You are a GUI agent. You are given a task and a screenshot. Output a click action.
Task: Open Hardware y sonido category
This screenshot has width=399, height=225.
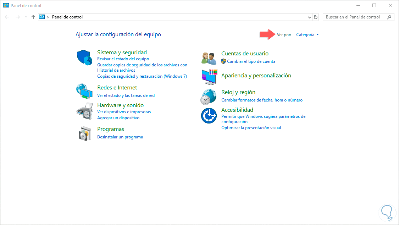(x=120, y=105)
